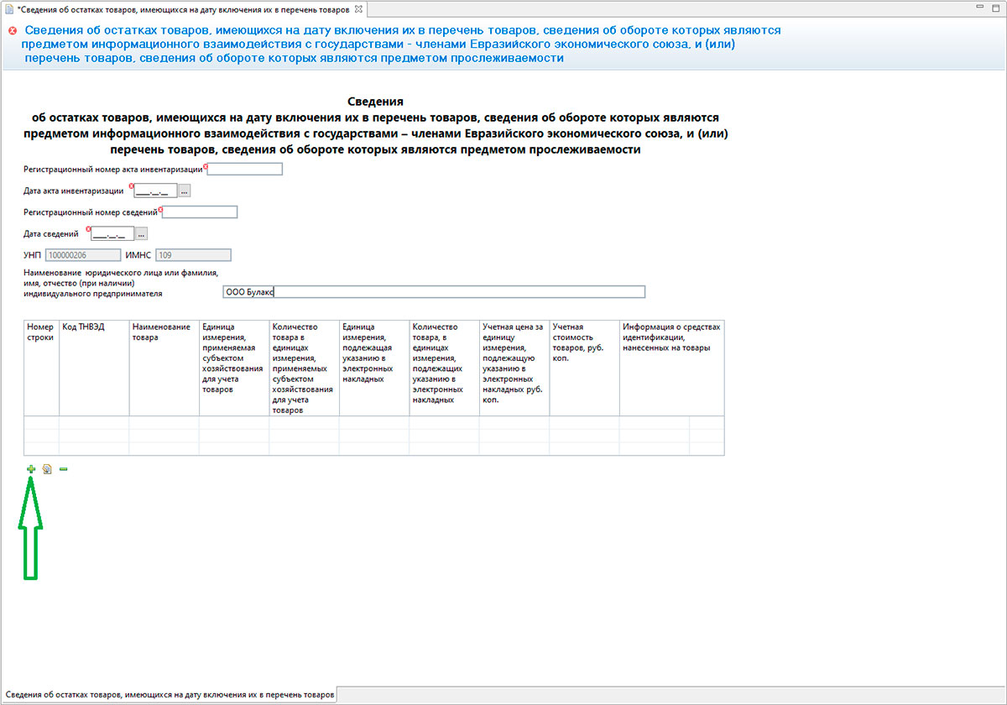This screenshot has height=705, width=1007.
Task: Open the date picker for Дата сведений
Action: pos(141,234)
